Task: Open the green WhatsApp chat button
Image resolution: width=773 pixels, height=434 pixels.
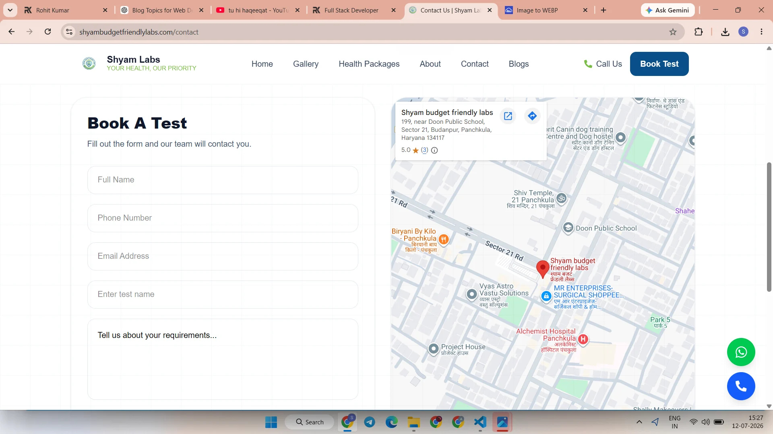Action: click(x=741, y=352)
